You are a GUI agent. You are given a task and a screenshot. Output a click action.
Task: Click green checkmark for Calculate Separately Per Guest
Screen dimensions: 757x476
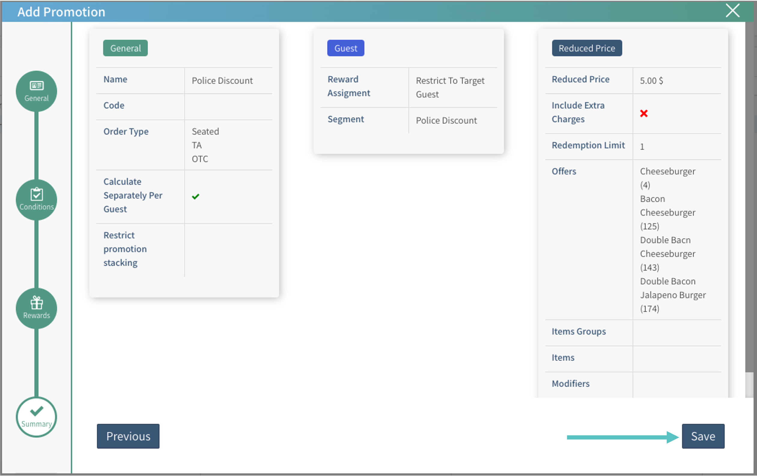(x=196, y=197)
